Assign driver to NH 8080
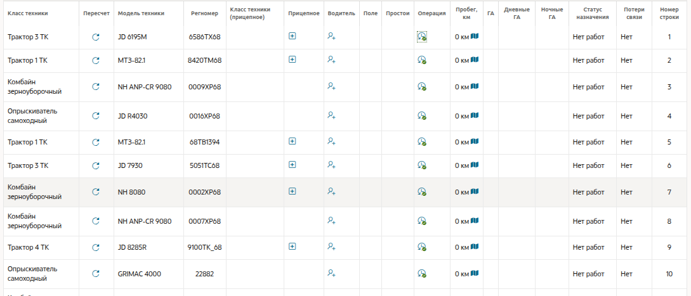Screen dimensions: 691x296 click(x=332, y=191)
